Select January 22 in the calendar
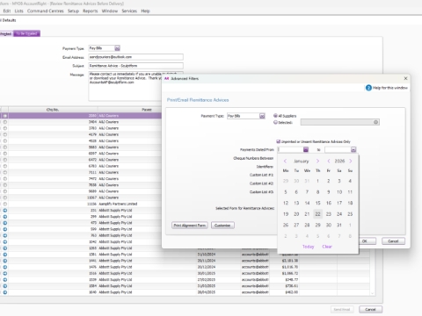 317,214
